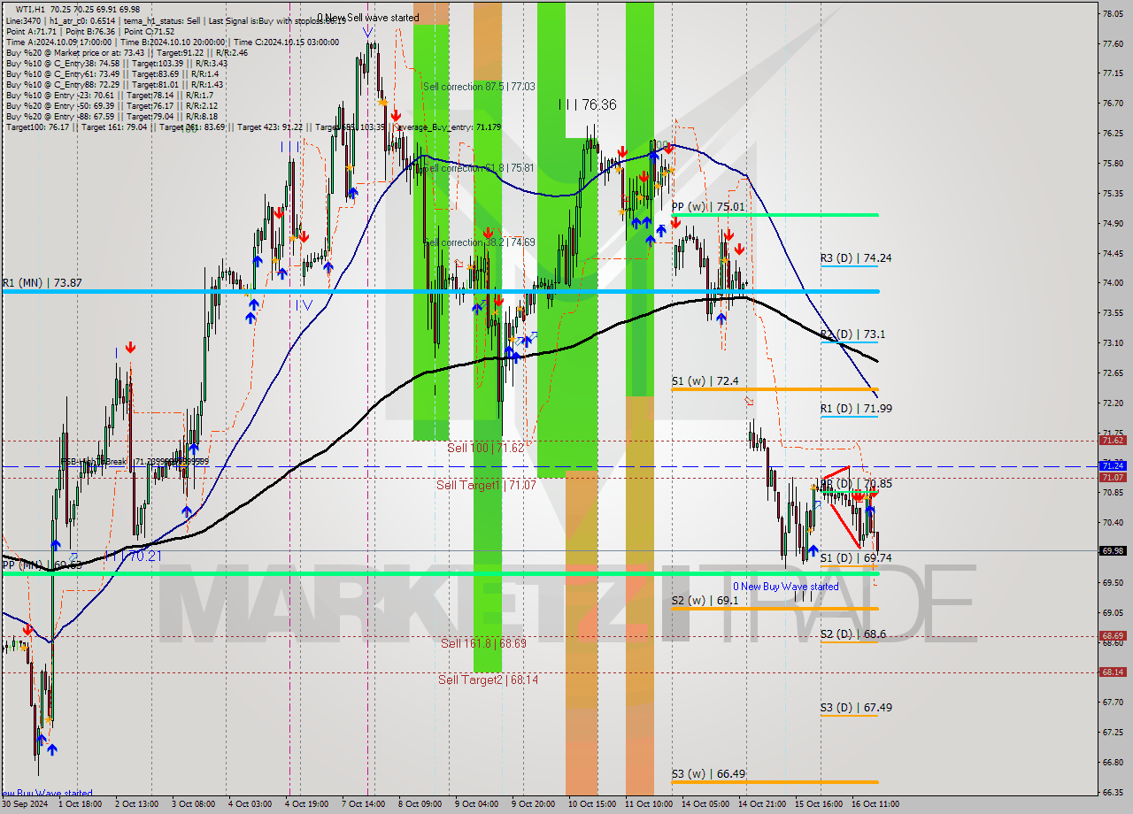Viewport: 1133px width, 814px height.
Task: Click the 'S1 (D) | 69.74' support label
Action: click(856, 558)
